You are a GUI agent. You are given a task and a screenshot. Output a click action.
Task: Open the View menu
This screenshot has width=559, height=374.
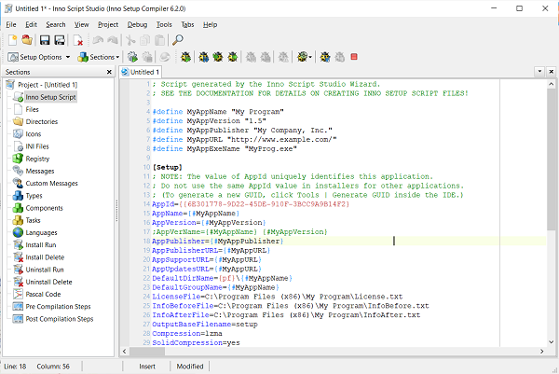(81, 24)
